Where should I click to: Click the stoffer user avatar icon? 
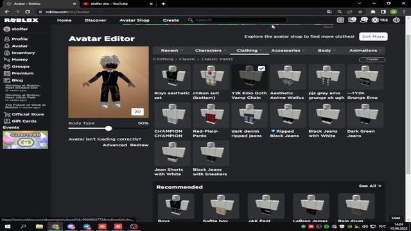pos(7,29)
